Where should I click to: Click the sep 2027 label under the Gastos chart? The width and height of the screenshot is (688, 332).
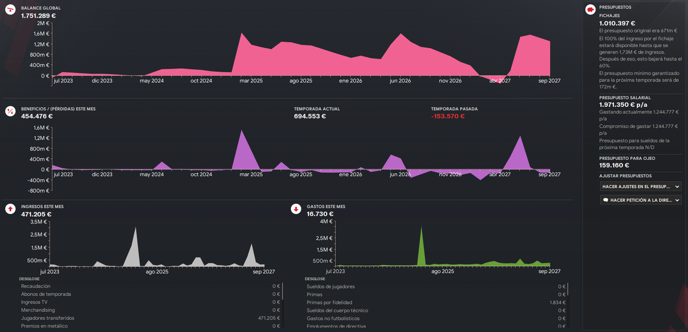click(x=550, y=272)
